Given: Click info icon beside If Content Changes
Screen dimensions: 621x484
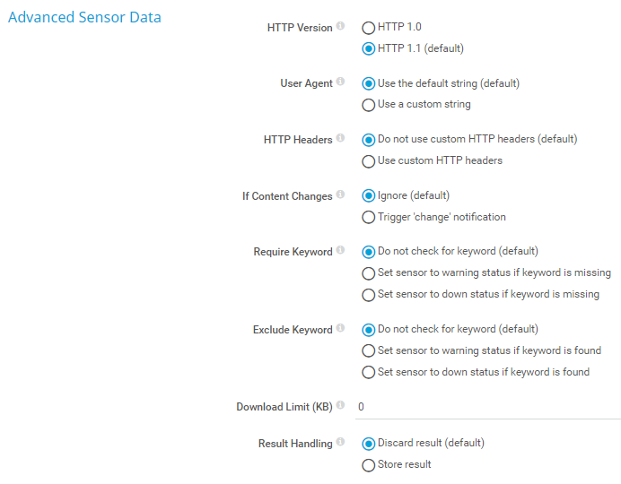Looking at the screenshot, I should (x=340, y=195).
